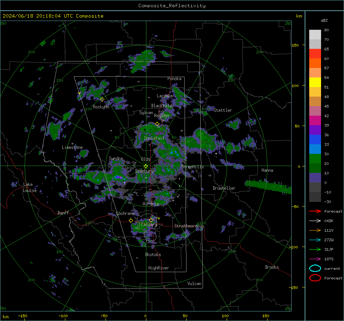This screenshot has height=321, width=344.
Task: Click the 10 dBZ slate-purple swatch
Action: click(x=315, y=178)
